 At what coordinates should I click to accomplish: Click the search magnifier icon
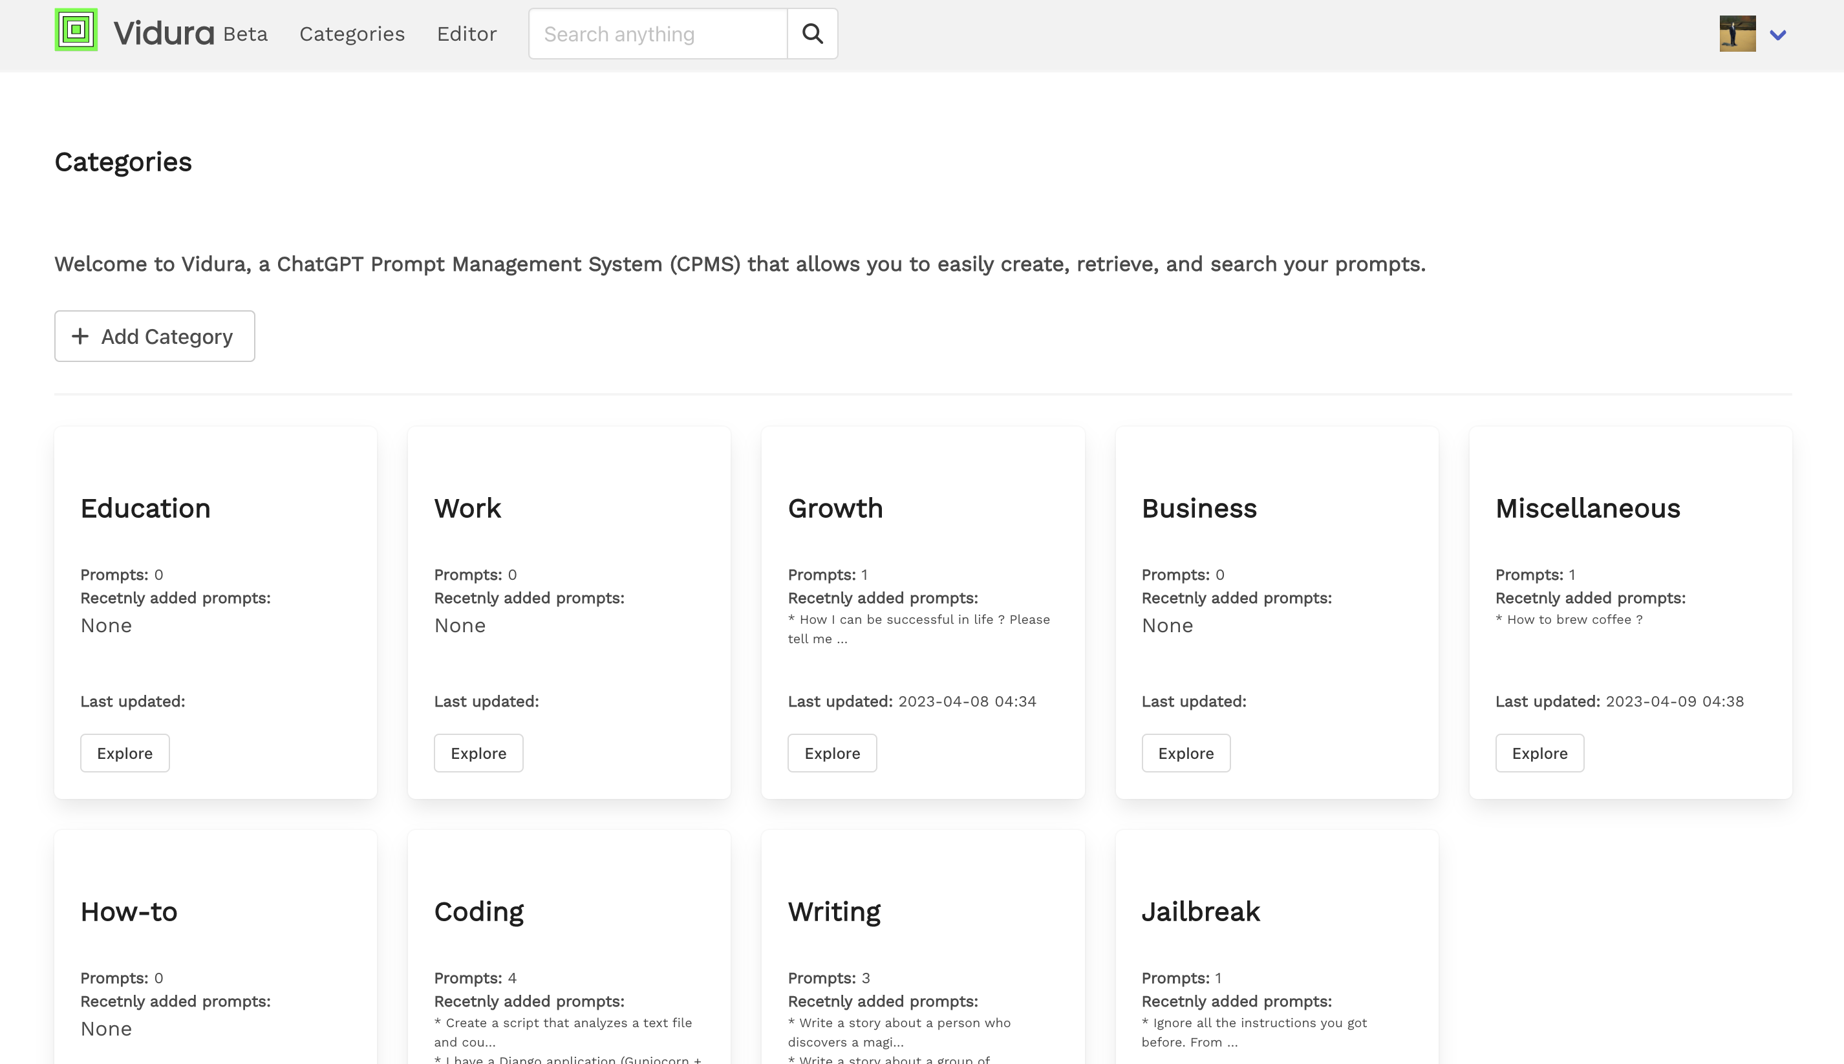[812, 34]
